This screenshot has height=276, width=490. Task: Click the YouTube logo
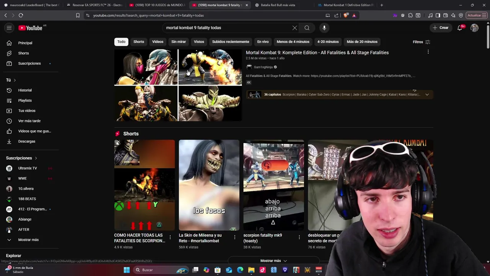[x=30, y=28]
